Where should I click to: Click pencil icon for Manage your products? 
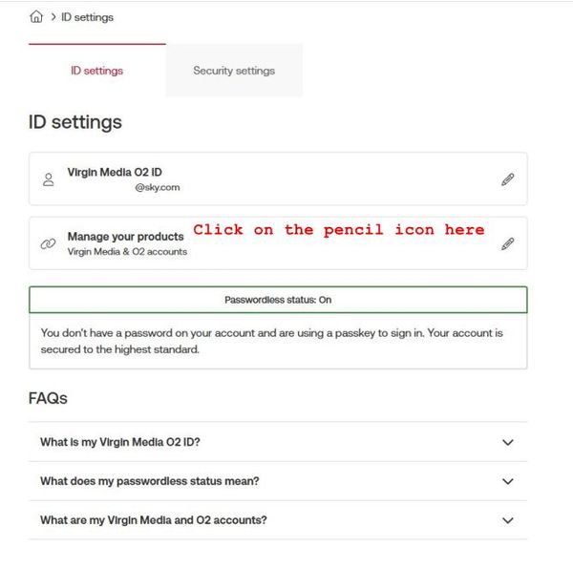click(507, 243)
